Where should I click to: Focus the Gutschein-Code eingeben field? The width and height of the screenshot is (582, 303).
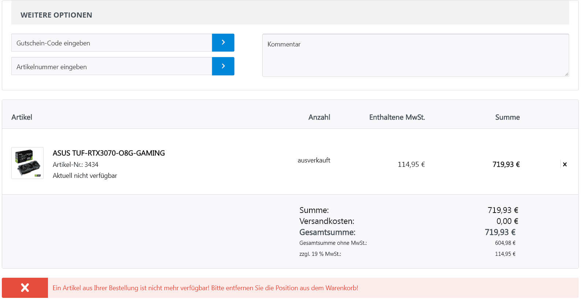coord(112,42)
